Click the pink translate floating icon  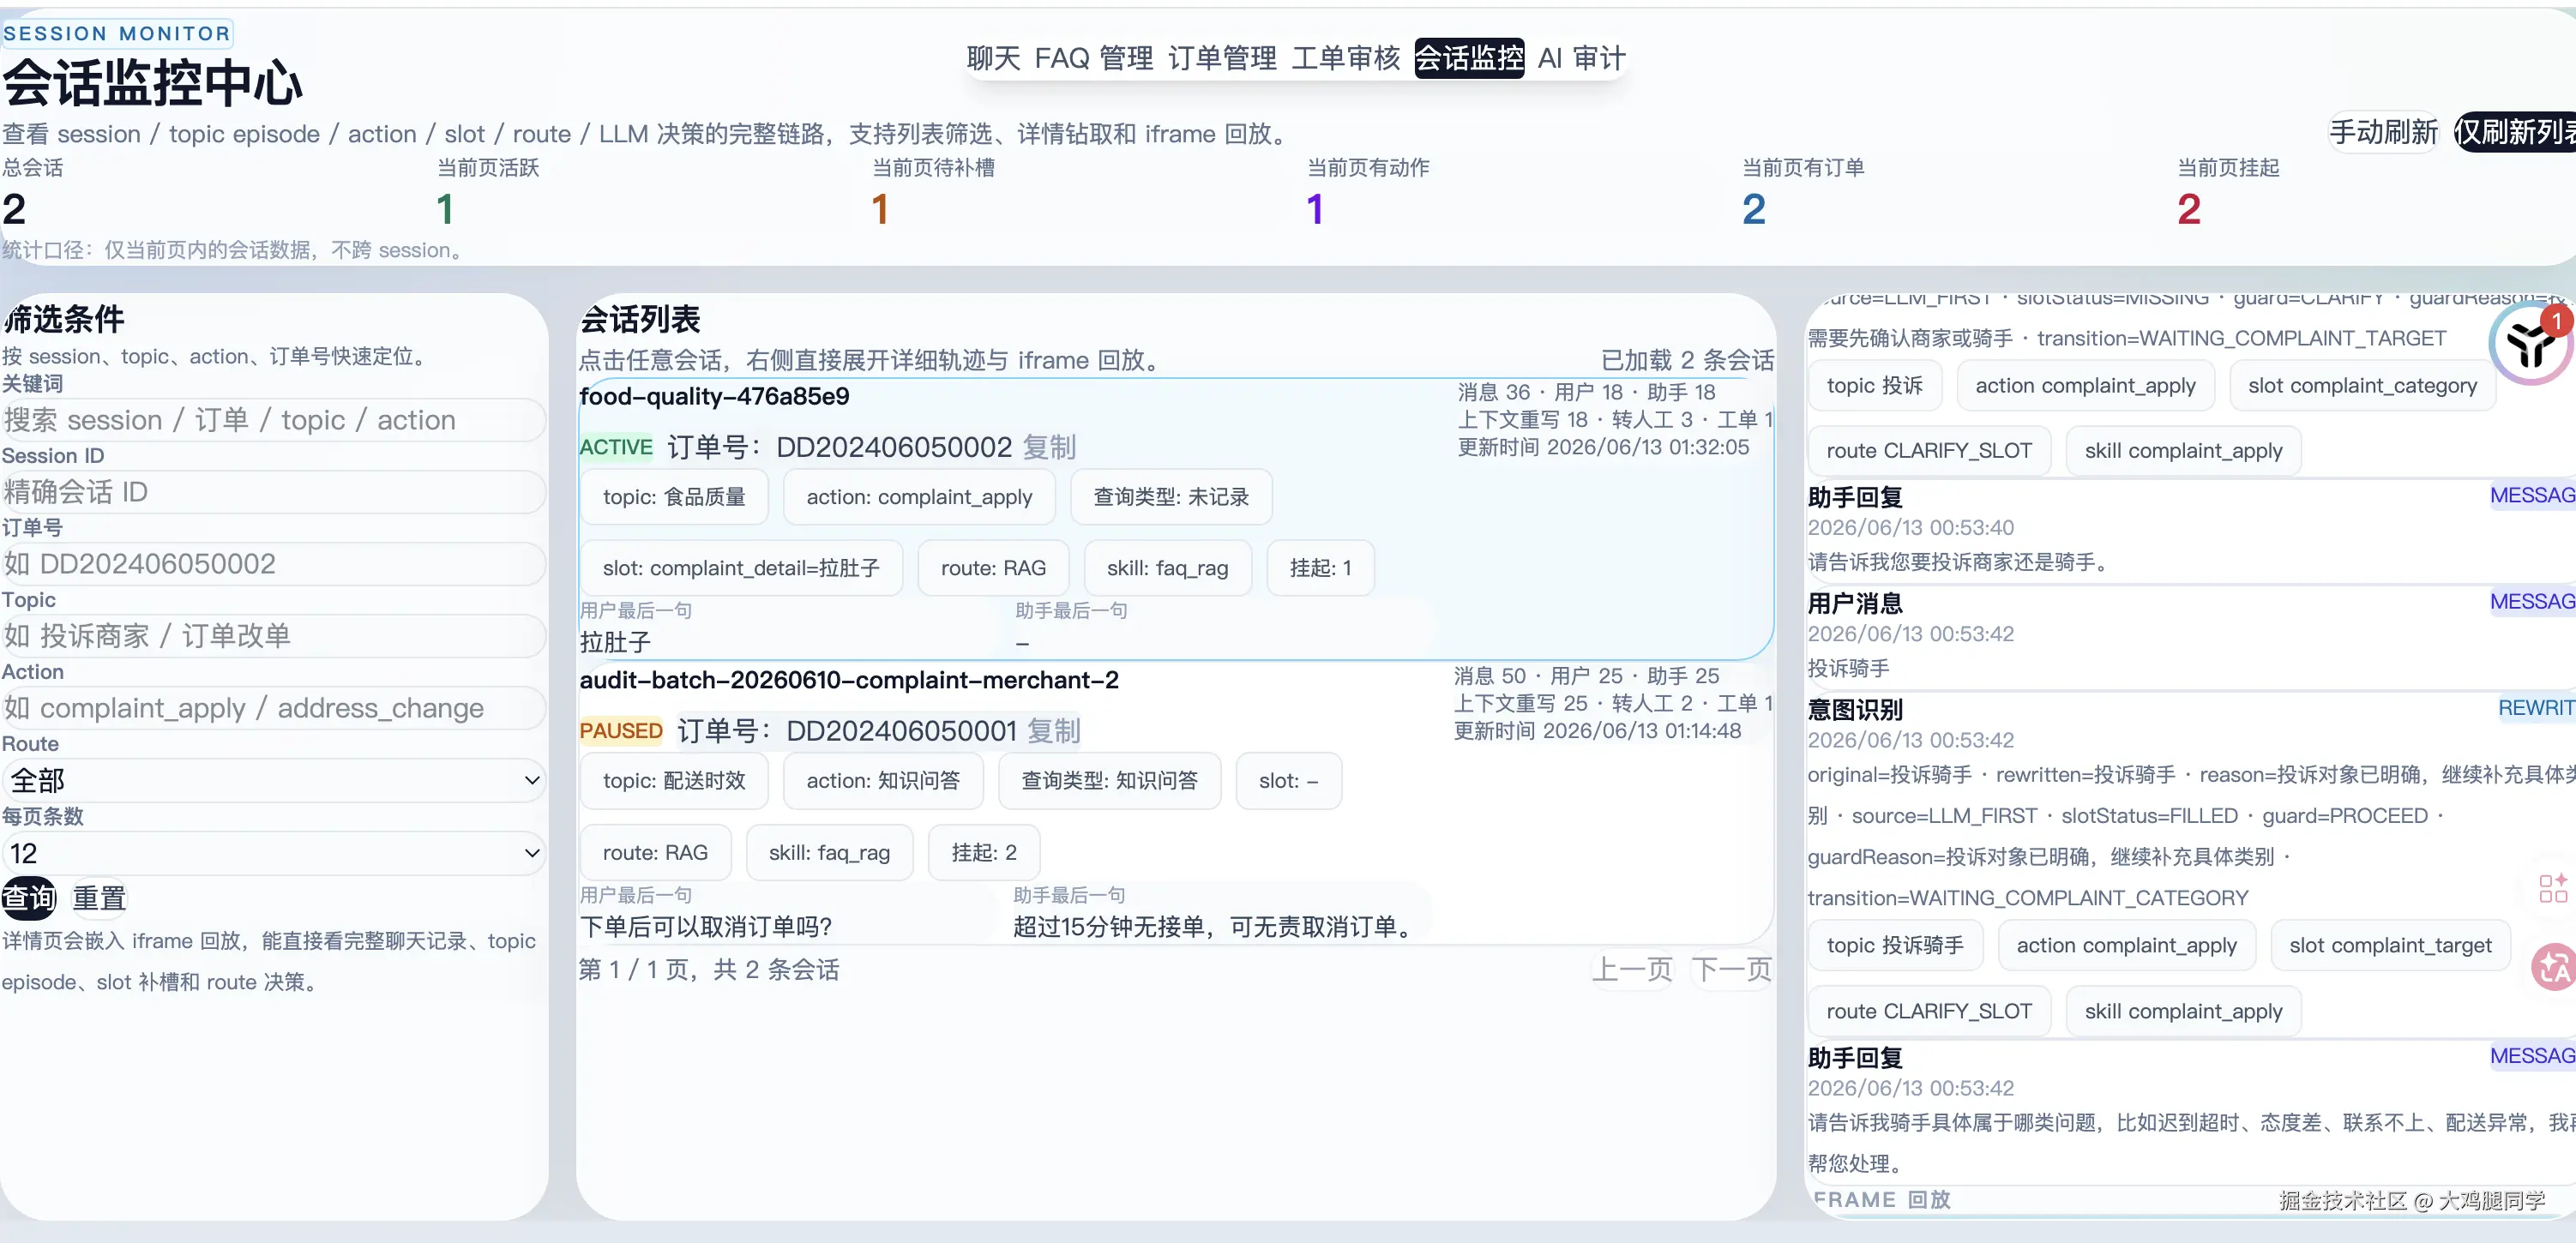click(2554, 967)
